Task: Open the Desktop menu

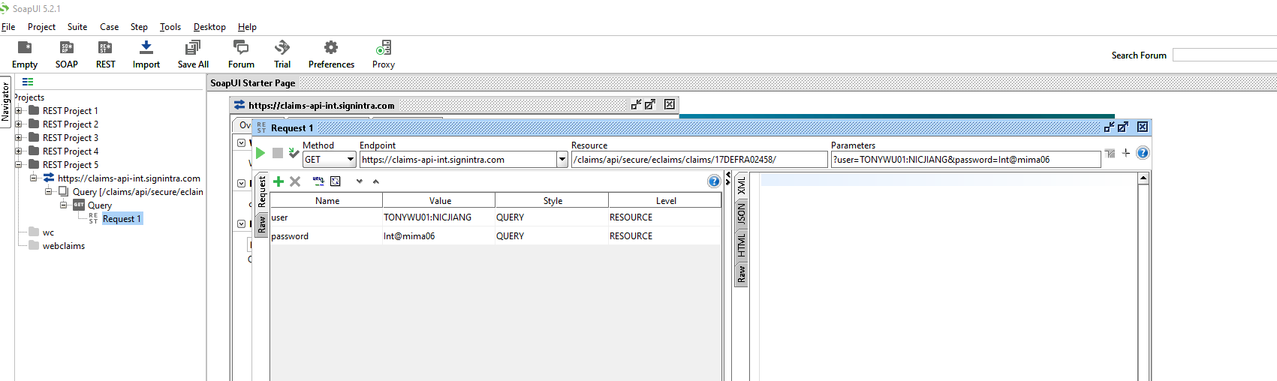Action: (x=209, y=27)
